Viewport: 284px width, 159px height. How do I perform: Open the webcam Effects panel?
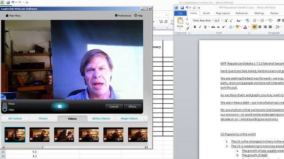[x=132, y=106]
